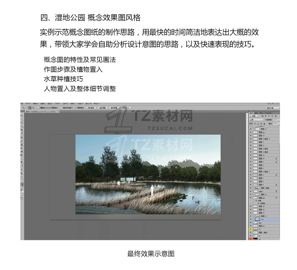Open the 窗口 menu
The image size is (297, 270).
pyautogui.click(x=88, y=103)
